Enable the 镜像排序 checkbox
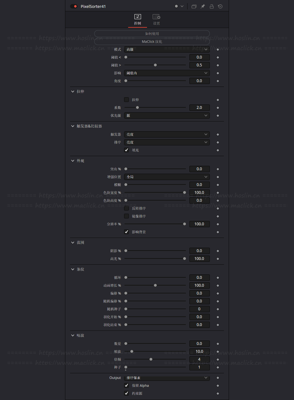Image resolution: width=294 pixels, height=400 pixels. point(127,216)
